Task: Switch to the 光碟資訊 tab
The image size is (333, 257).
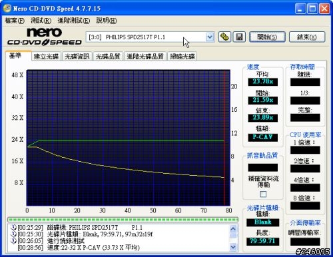Action: [77, 57]
